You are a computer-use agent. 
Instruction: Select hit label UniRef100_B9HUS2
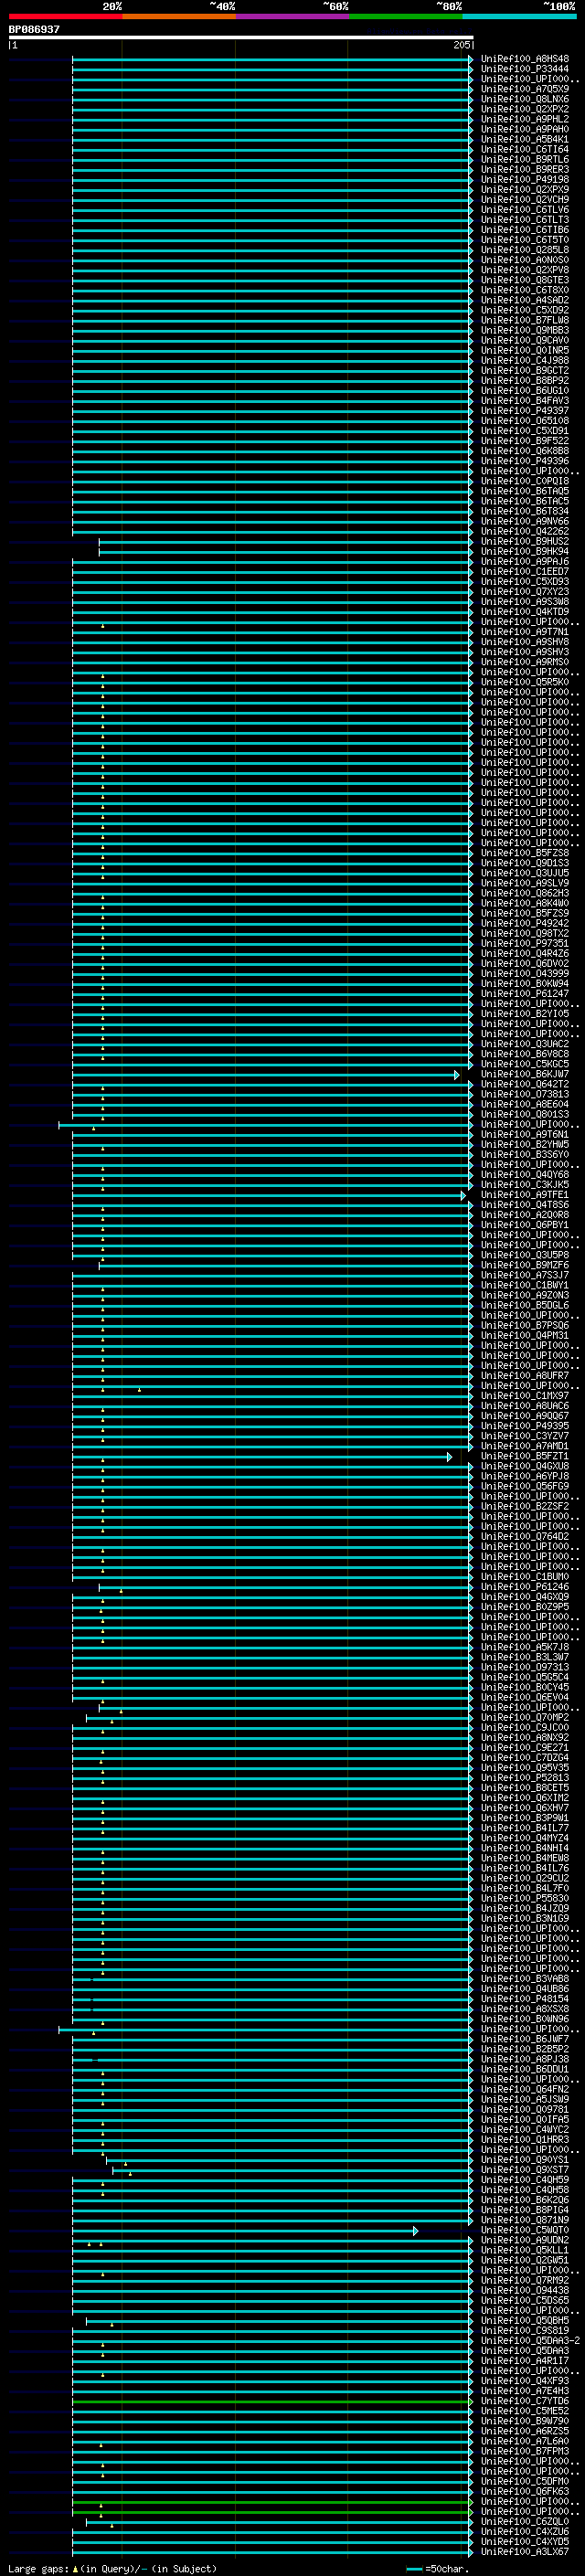click(525, 541)
